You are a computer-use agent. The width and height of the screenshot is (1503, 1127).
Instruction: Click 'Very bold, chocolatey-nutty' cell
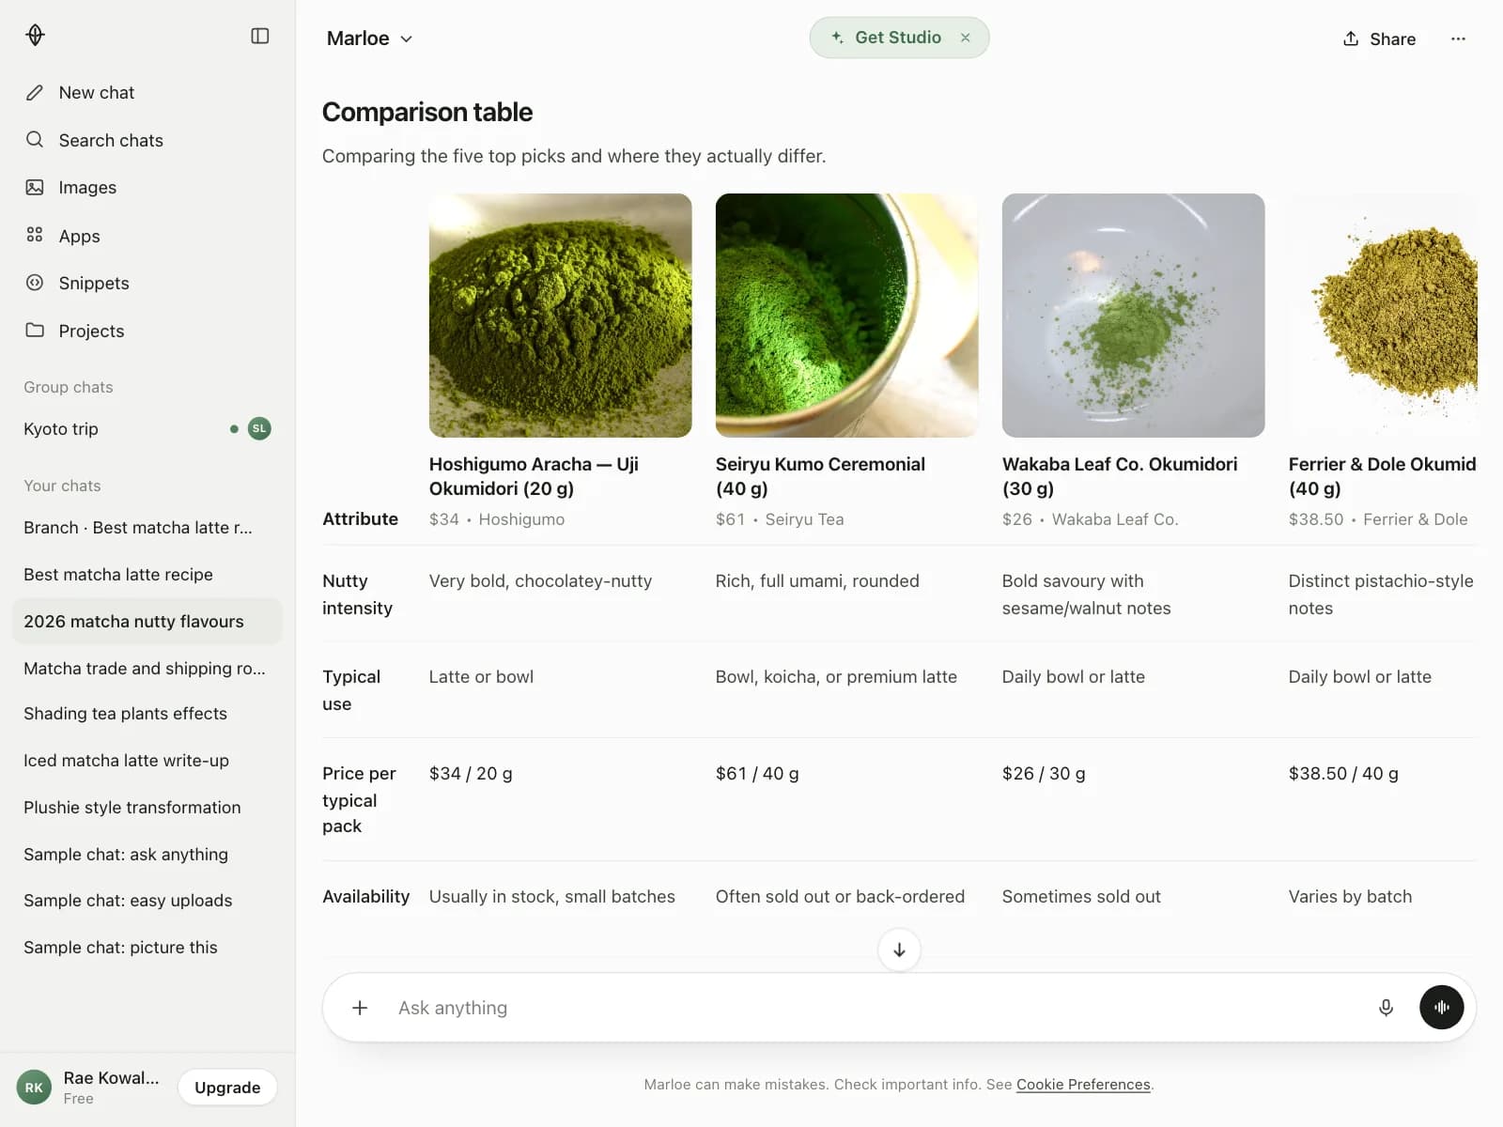point(540,581)
